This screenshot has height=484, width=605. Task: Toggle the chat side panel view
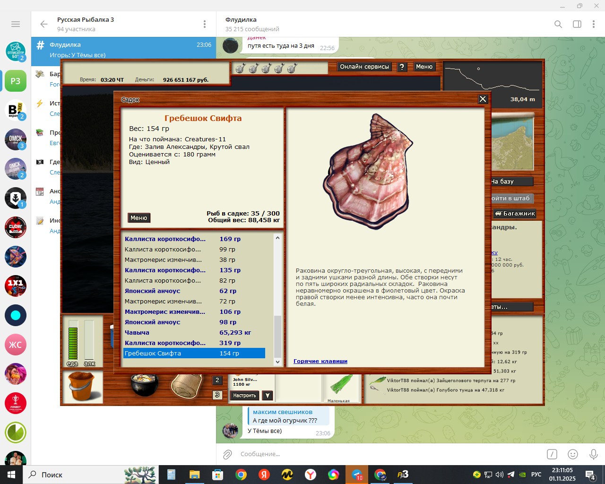[x=577, y=24]
